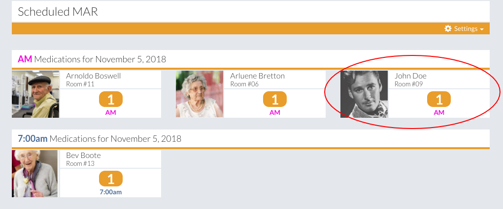Select the Bev Boote resident name
Screen dimensions: 503x209
(x=83, y=156)
